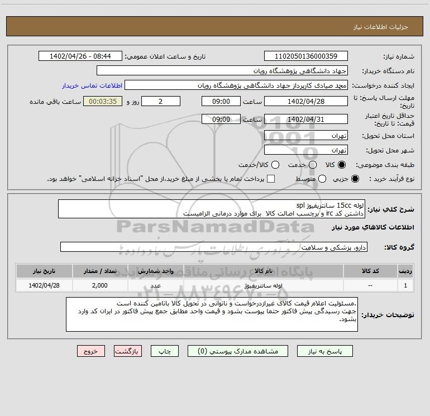
Task: Click the price validity date 1402/04/31 field
Action: [306, 119]
